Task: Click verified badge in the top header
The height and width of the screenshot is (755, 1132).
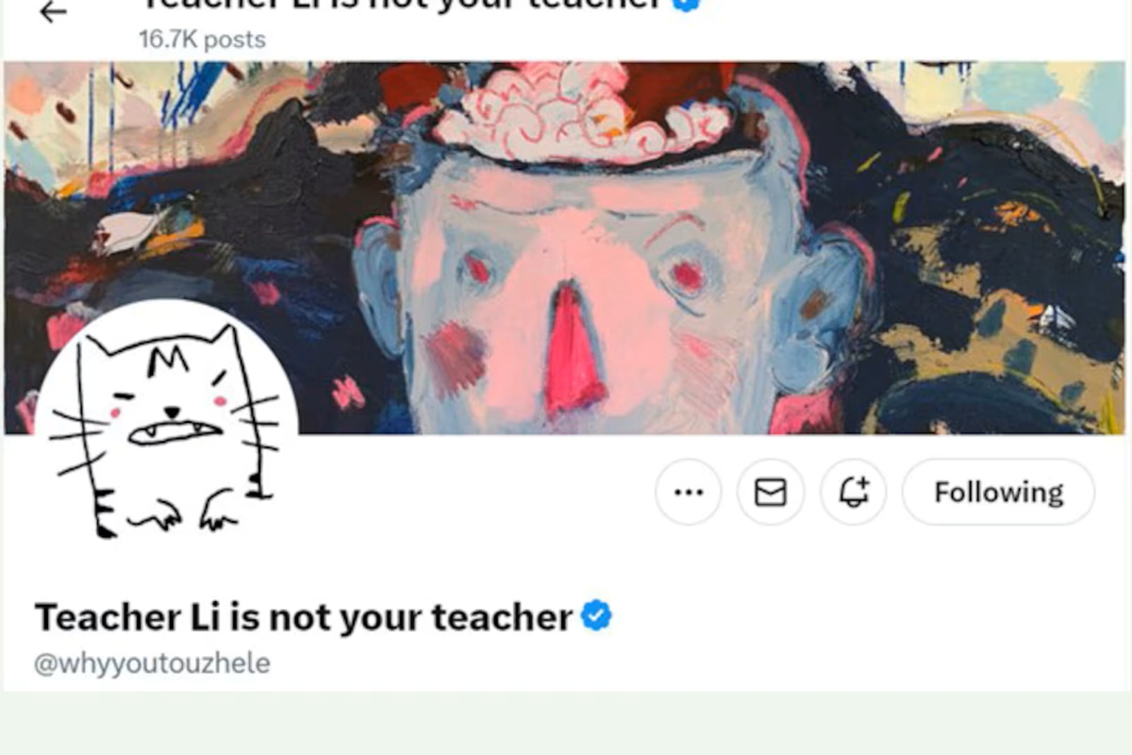Action: pyautogui.click(x=686, y=5)
